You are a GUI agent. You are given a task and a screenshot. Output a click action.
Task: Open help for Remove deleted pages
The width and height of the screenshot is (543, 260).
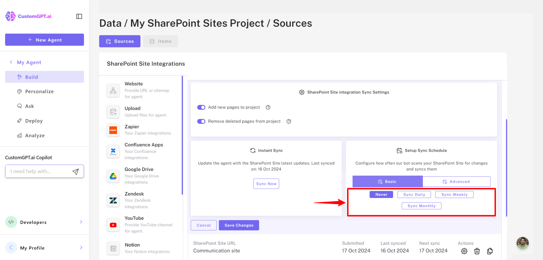click(x=289, y=121)
